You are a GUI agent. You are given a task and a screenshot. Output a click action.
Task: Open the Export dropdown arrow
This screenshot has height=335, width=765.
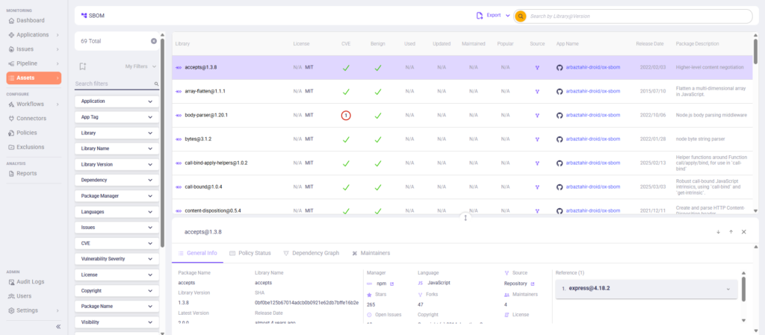point(508,16)
